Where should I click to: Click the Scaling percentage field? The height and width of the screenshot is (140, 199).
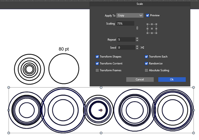[125, 24]
